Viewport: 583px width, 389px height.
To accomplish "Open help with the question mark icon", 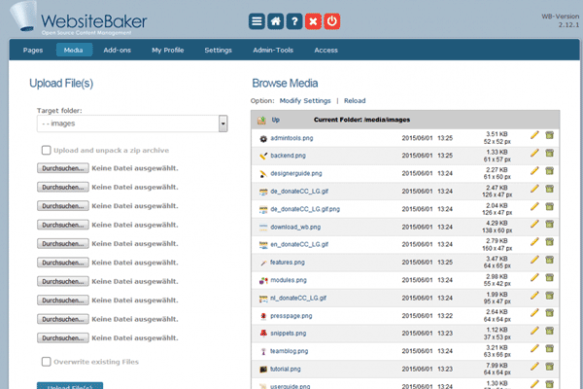I will pyautogui.click(x=297, y=20).
